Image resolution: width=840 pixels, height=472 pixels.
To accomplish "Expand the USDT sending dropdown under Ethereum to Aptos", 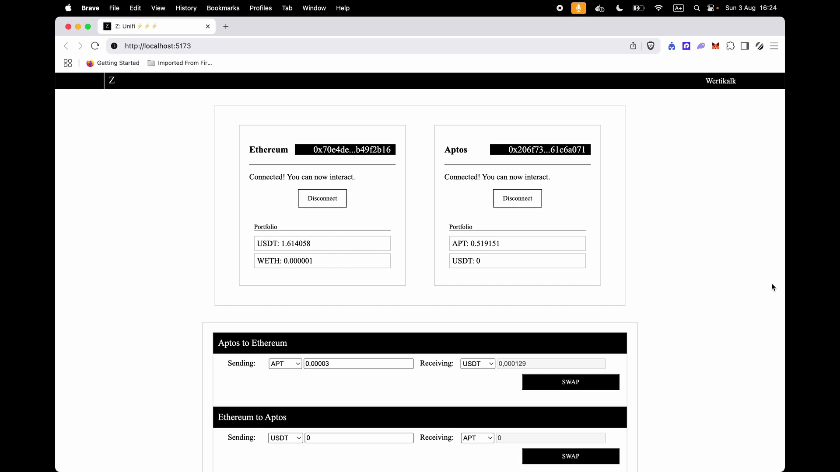I will [x=285, y=438].
